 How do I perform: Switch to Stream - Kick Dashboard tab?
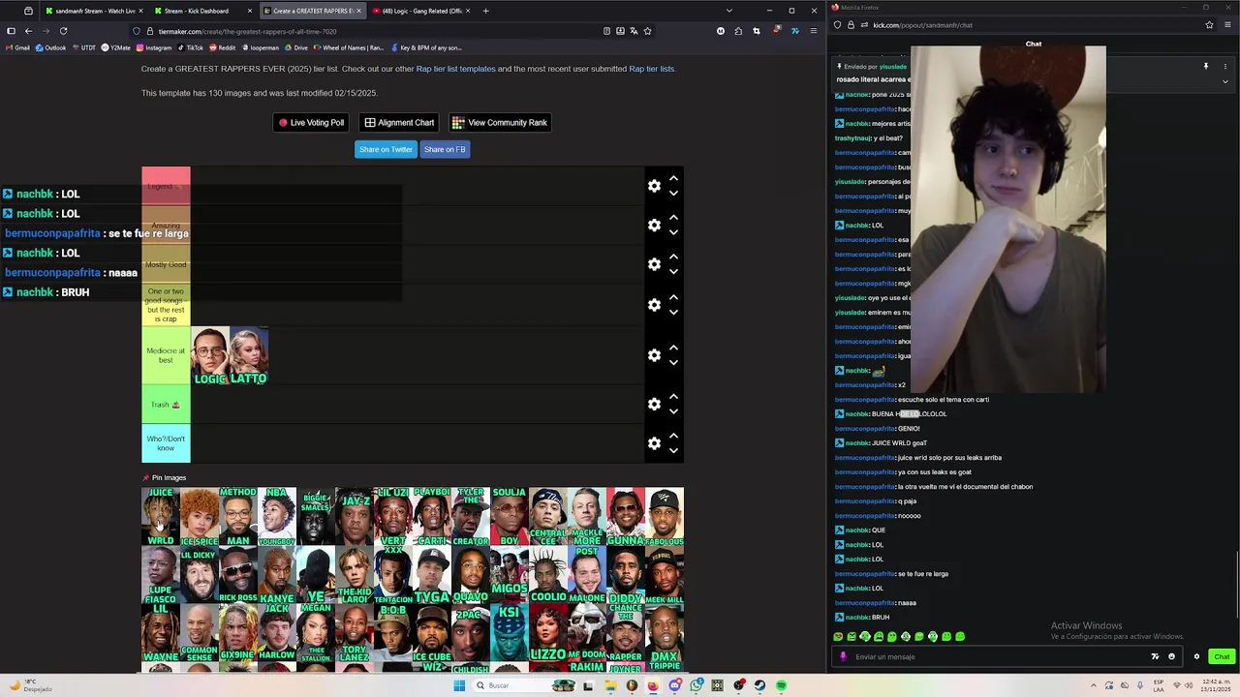pos(201,11)
